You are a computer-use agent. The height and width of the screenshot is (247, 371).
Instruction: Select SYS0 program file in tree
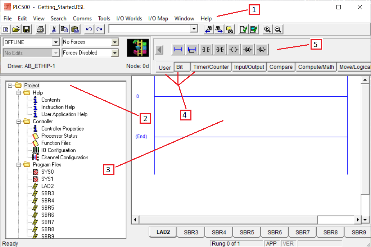[x=47, y=172]
